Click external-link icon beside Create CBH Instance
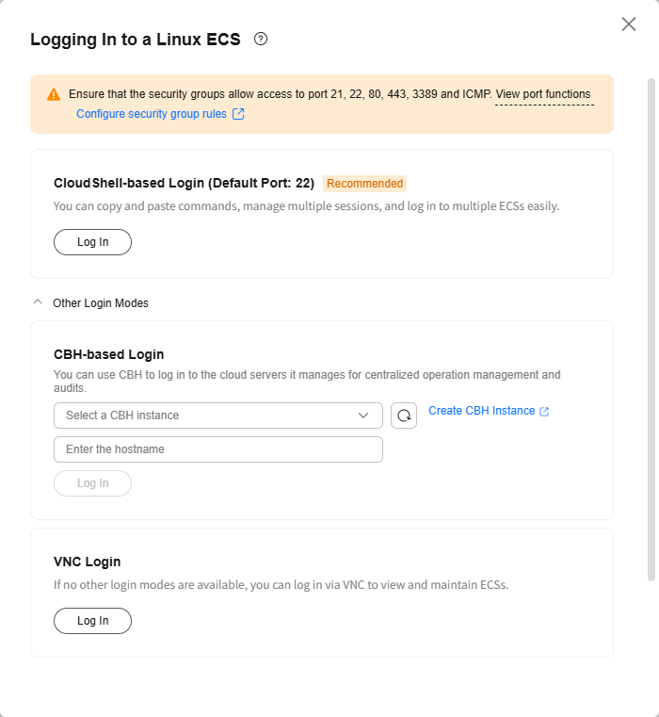 pos(544,412)
